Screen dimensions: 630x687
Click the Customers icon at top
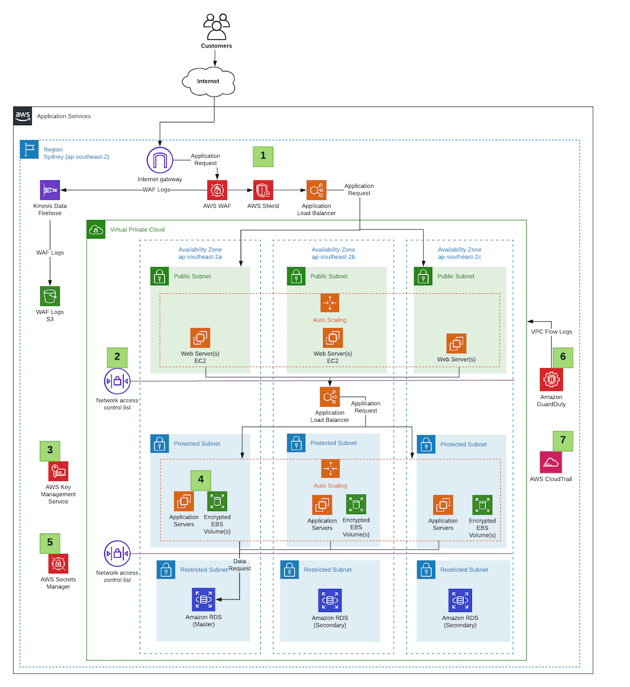coord(216,26)
